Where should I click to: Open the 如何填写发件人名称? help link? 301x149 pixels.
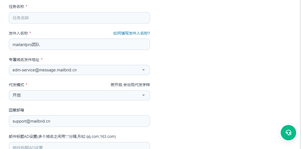pos(131,33)
